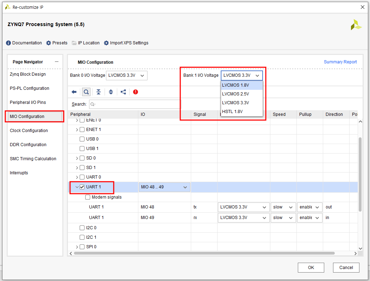The height and width of the screenshot is (281, 370).
Task: Go to PS-PL Configuration page
Action: pyautogui.click(x=30, y=88)
